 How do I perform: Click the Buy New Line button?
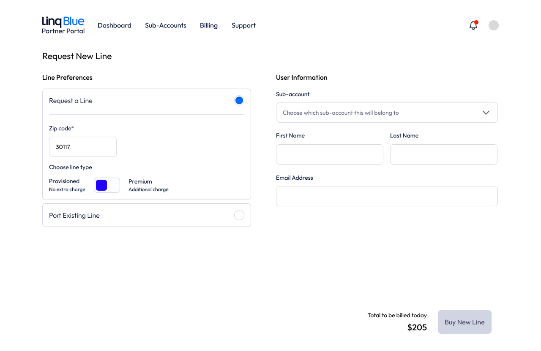tap(464, 322)
